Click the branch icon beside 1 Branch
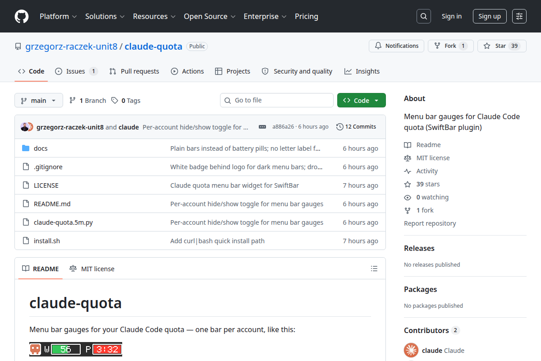541x361 pixels. (72, 100)
